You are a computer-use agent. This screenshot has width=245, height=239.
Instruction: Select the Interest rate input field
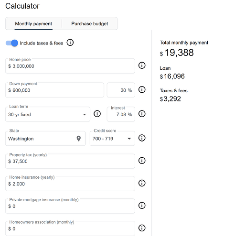[x=121, y=114]
